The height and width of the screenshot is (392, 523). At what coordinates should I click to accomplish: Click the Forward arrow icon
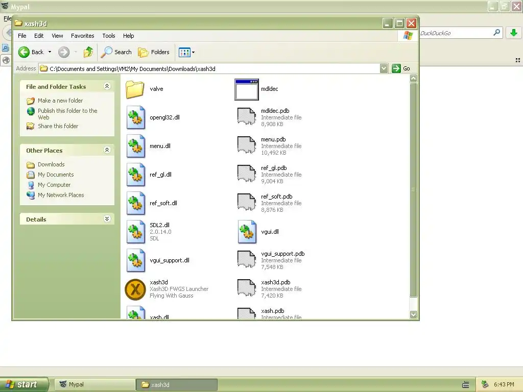click(x=64, y=52)
